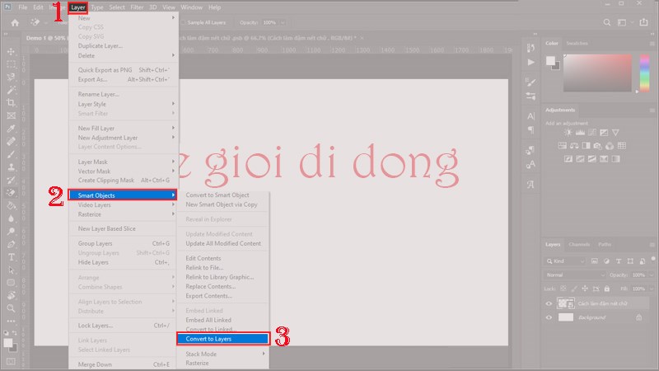Click the hue spectrum slider
Viewport: 659px width, 371px height.
644,73
